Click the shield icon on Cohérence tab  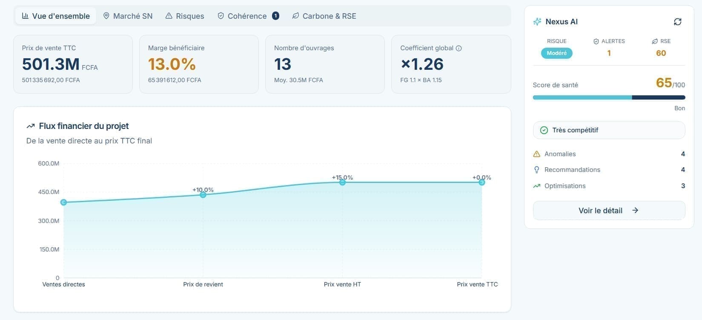point(221,16)
